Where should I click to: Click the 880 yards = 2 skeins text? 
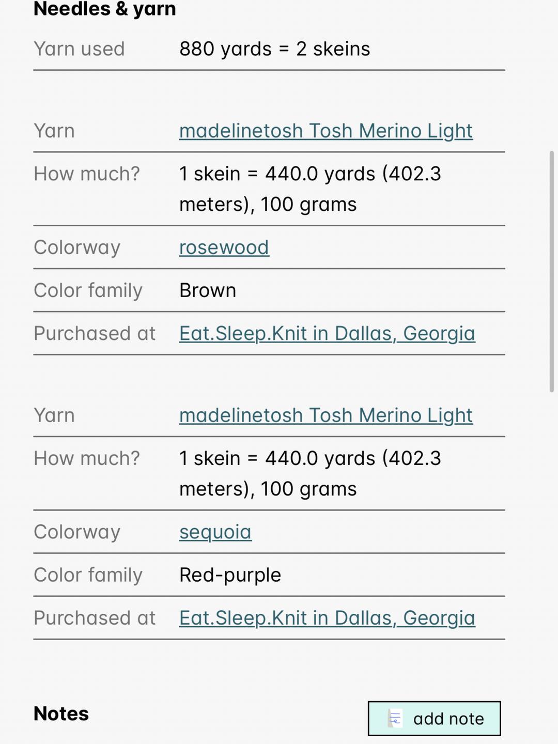275,49
